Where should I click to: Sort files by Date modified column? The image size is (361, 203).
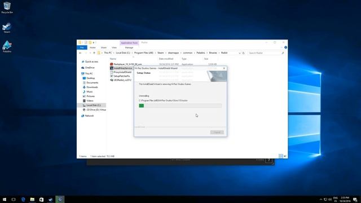(166, 59)
